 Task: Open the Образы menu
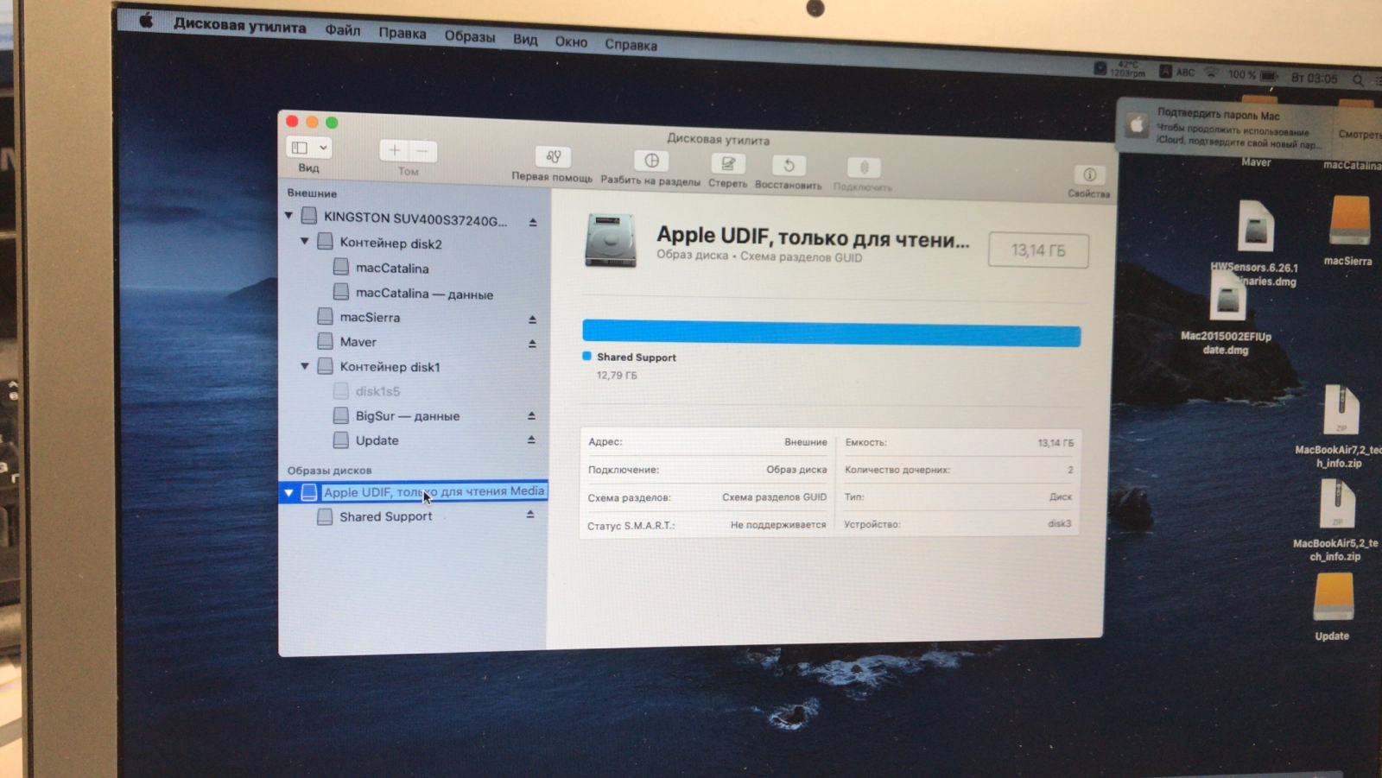coord(469,36)
